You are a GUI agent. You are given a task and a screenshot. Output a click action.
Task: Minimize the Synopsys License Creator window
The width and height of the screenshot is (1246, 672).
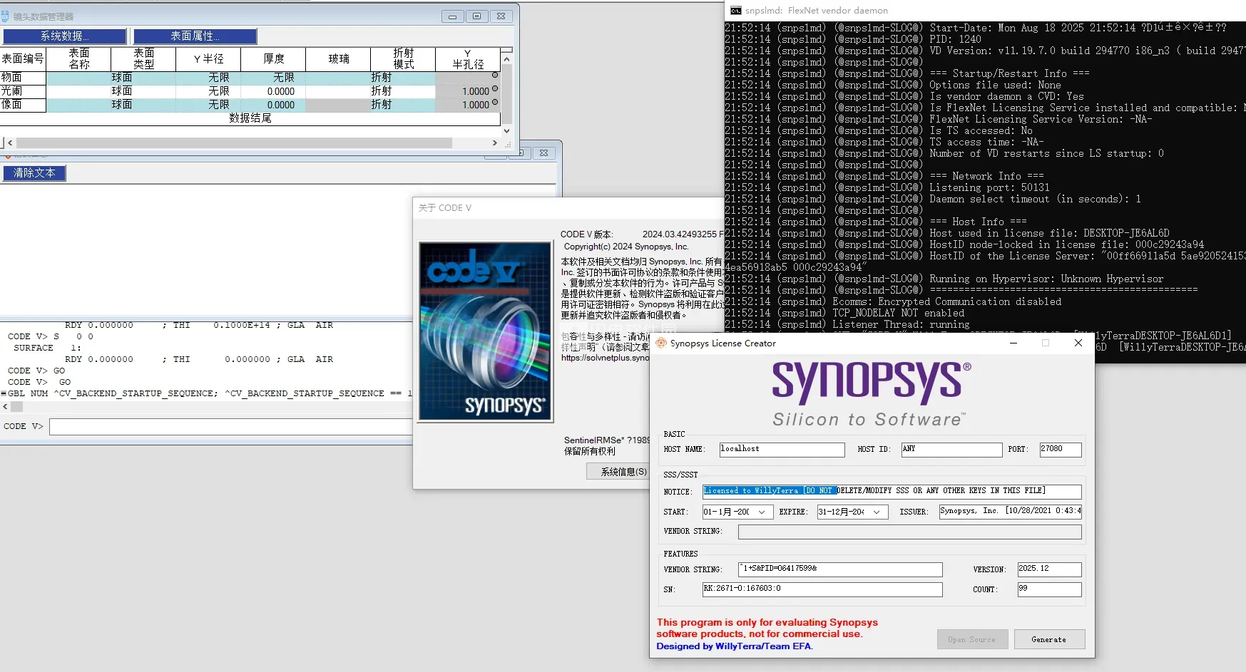coord(1013,343)
